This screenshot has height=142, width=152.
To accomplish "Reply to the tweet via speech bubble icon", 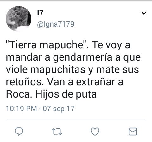I will coord(19,132).
